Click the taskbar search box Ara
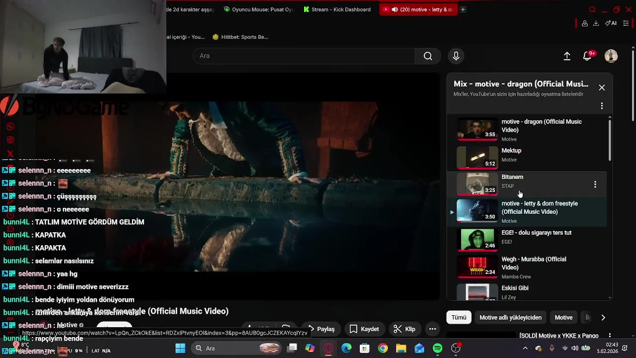The image size is (636, 358). tap(236, 349)
